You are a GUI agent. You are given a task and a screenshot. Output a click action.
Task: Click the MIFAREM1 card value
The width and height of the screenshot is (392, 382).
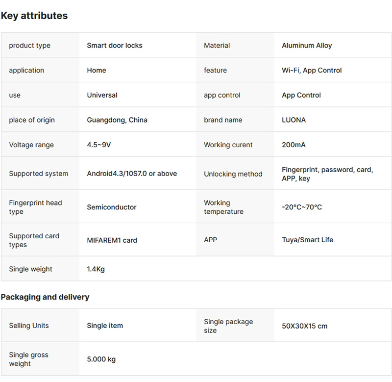112,240
